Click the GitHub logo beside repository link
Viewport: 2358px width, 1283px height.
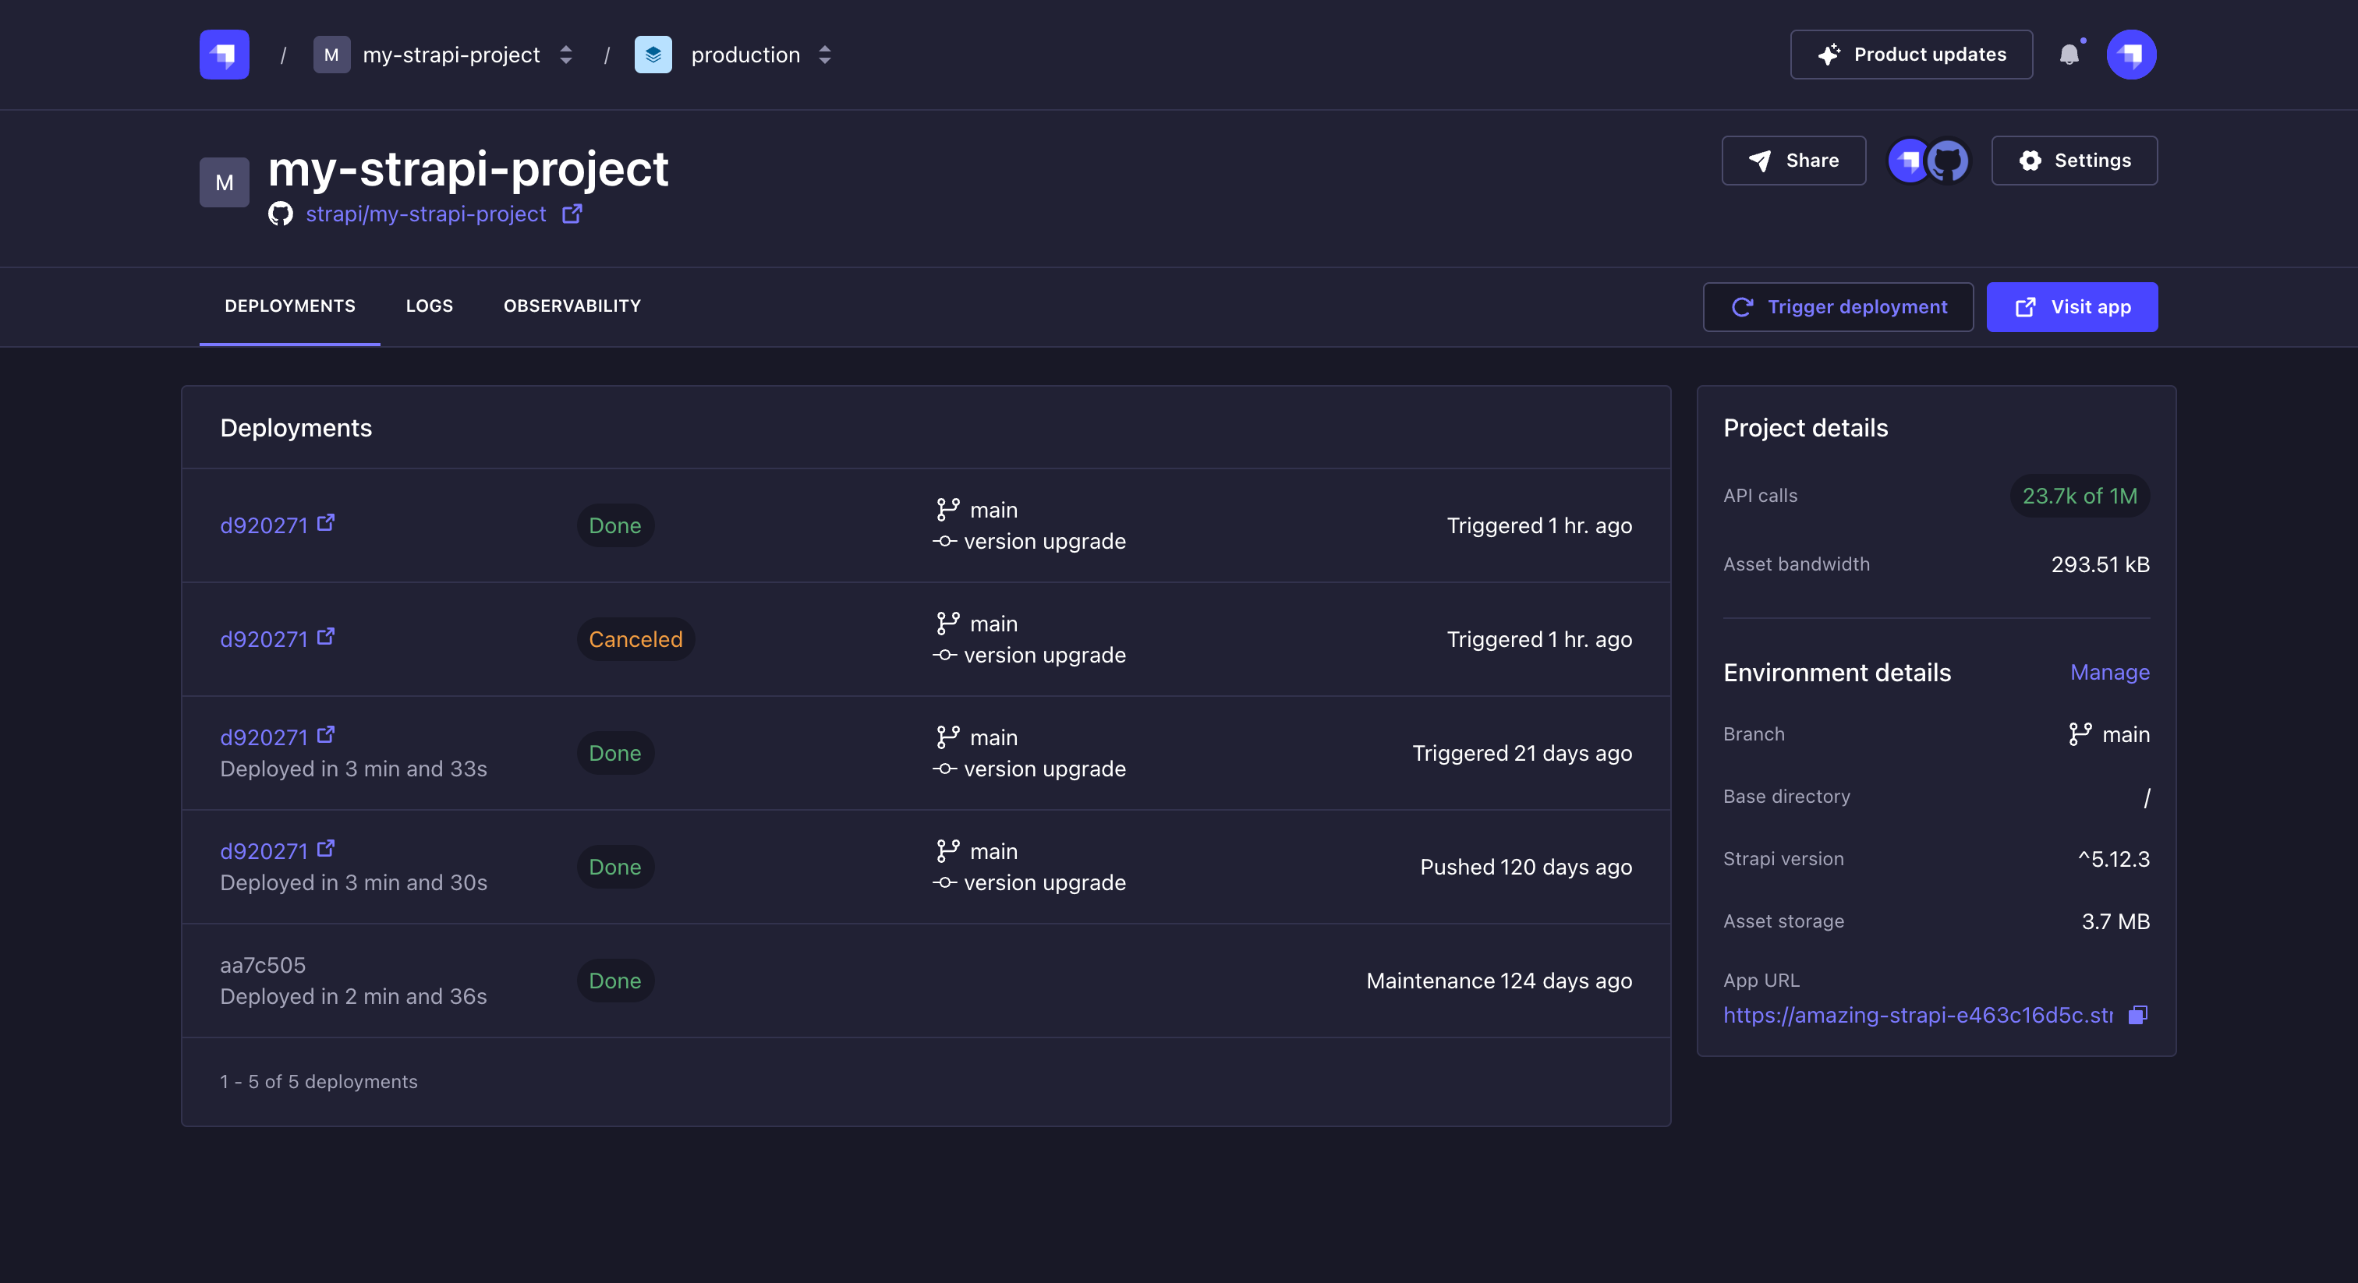pos(280,214)
